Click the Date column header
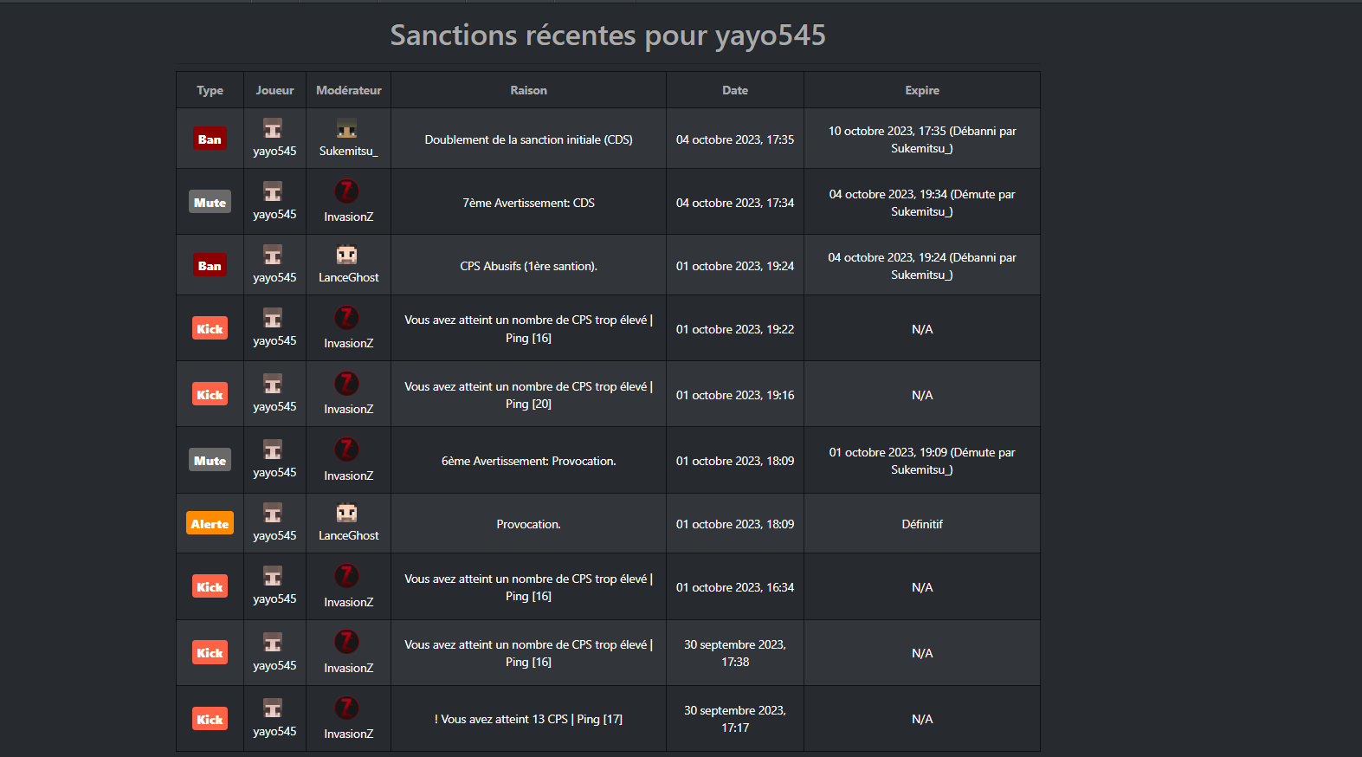1362x757 pixels. (735, 90)
